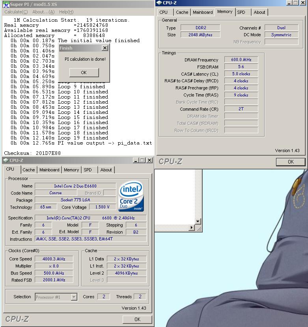
Task: Click the Level 2 cache 4096 KBytes value
Action: (x=127, y=273)
